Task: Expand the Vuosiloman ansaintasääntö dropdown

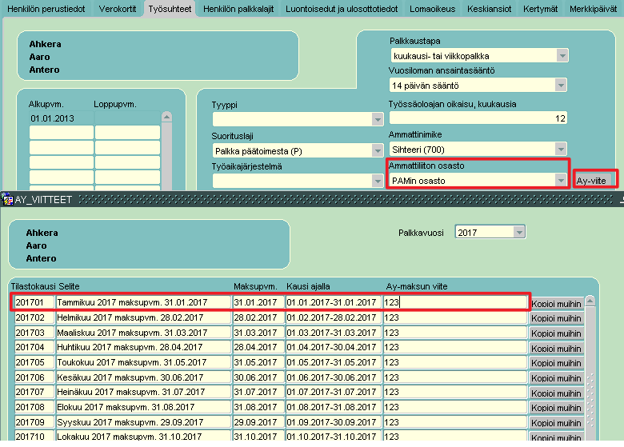Action: click(561, 85)
